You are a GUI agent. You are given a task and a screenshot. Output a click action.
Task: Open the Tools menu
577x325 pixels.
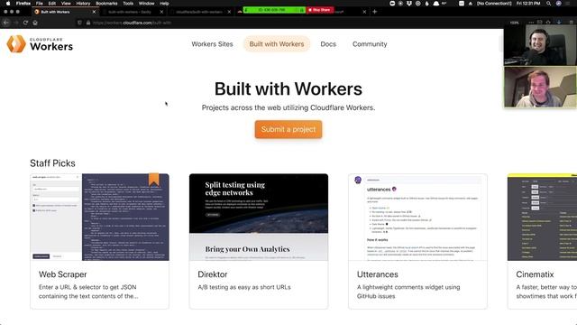tap(128, 4)
